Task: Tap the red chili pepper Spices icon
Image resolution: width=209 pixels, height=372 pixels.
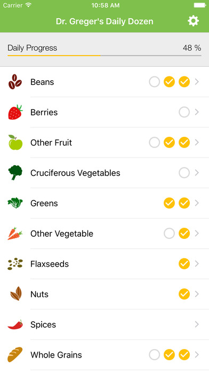Action: pos(15,324)
